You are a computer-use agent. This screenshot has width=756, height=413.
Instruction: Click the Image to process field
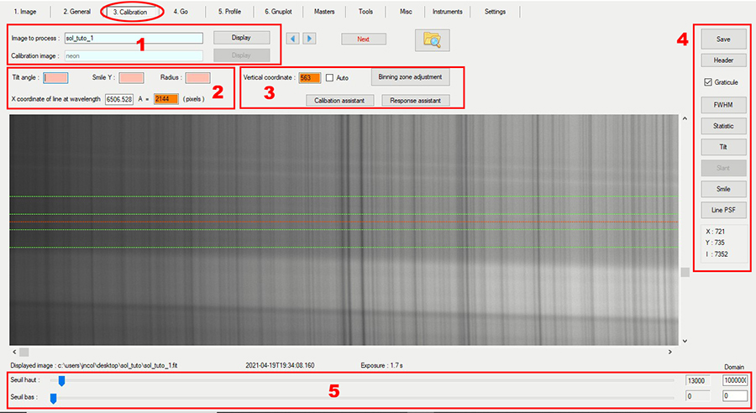click(133, 39)
